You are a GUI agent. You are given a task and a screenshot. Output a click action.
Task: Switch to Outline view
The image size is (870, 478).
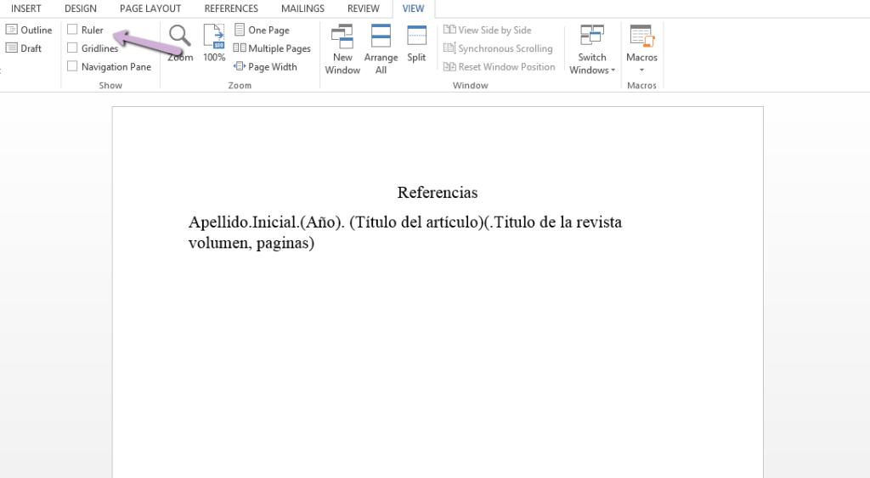[29, 30]
